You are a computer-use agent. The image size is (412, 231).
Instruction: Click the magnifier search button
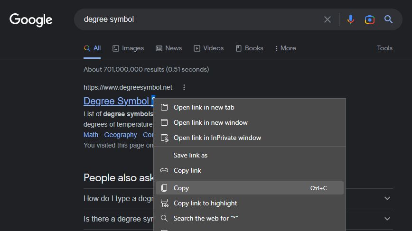tap(389, 19)
